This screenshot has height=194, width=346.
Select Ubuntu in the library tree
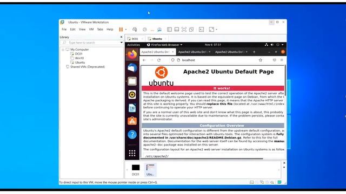pyautogui.click(x=77, y=63)
